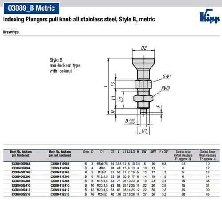Click item number 03089-112105
Image resolution: width=222 pixels, height=200 pixels.
click(60, 173)
